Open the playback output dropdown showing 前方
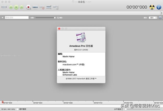This screenshot has height=111, width=163. (x=153, y=18)
